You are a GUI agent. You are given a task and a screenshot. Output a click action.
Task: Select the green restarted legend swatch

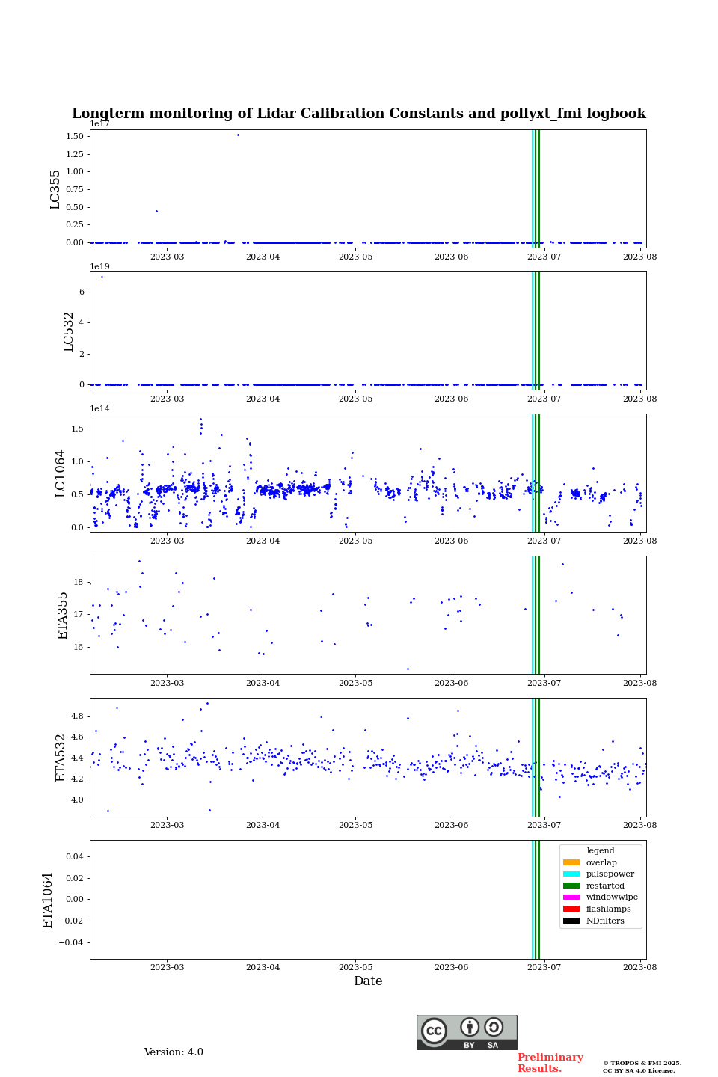coord(571,886)
